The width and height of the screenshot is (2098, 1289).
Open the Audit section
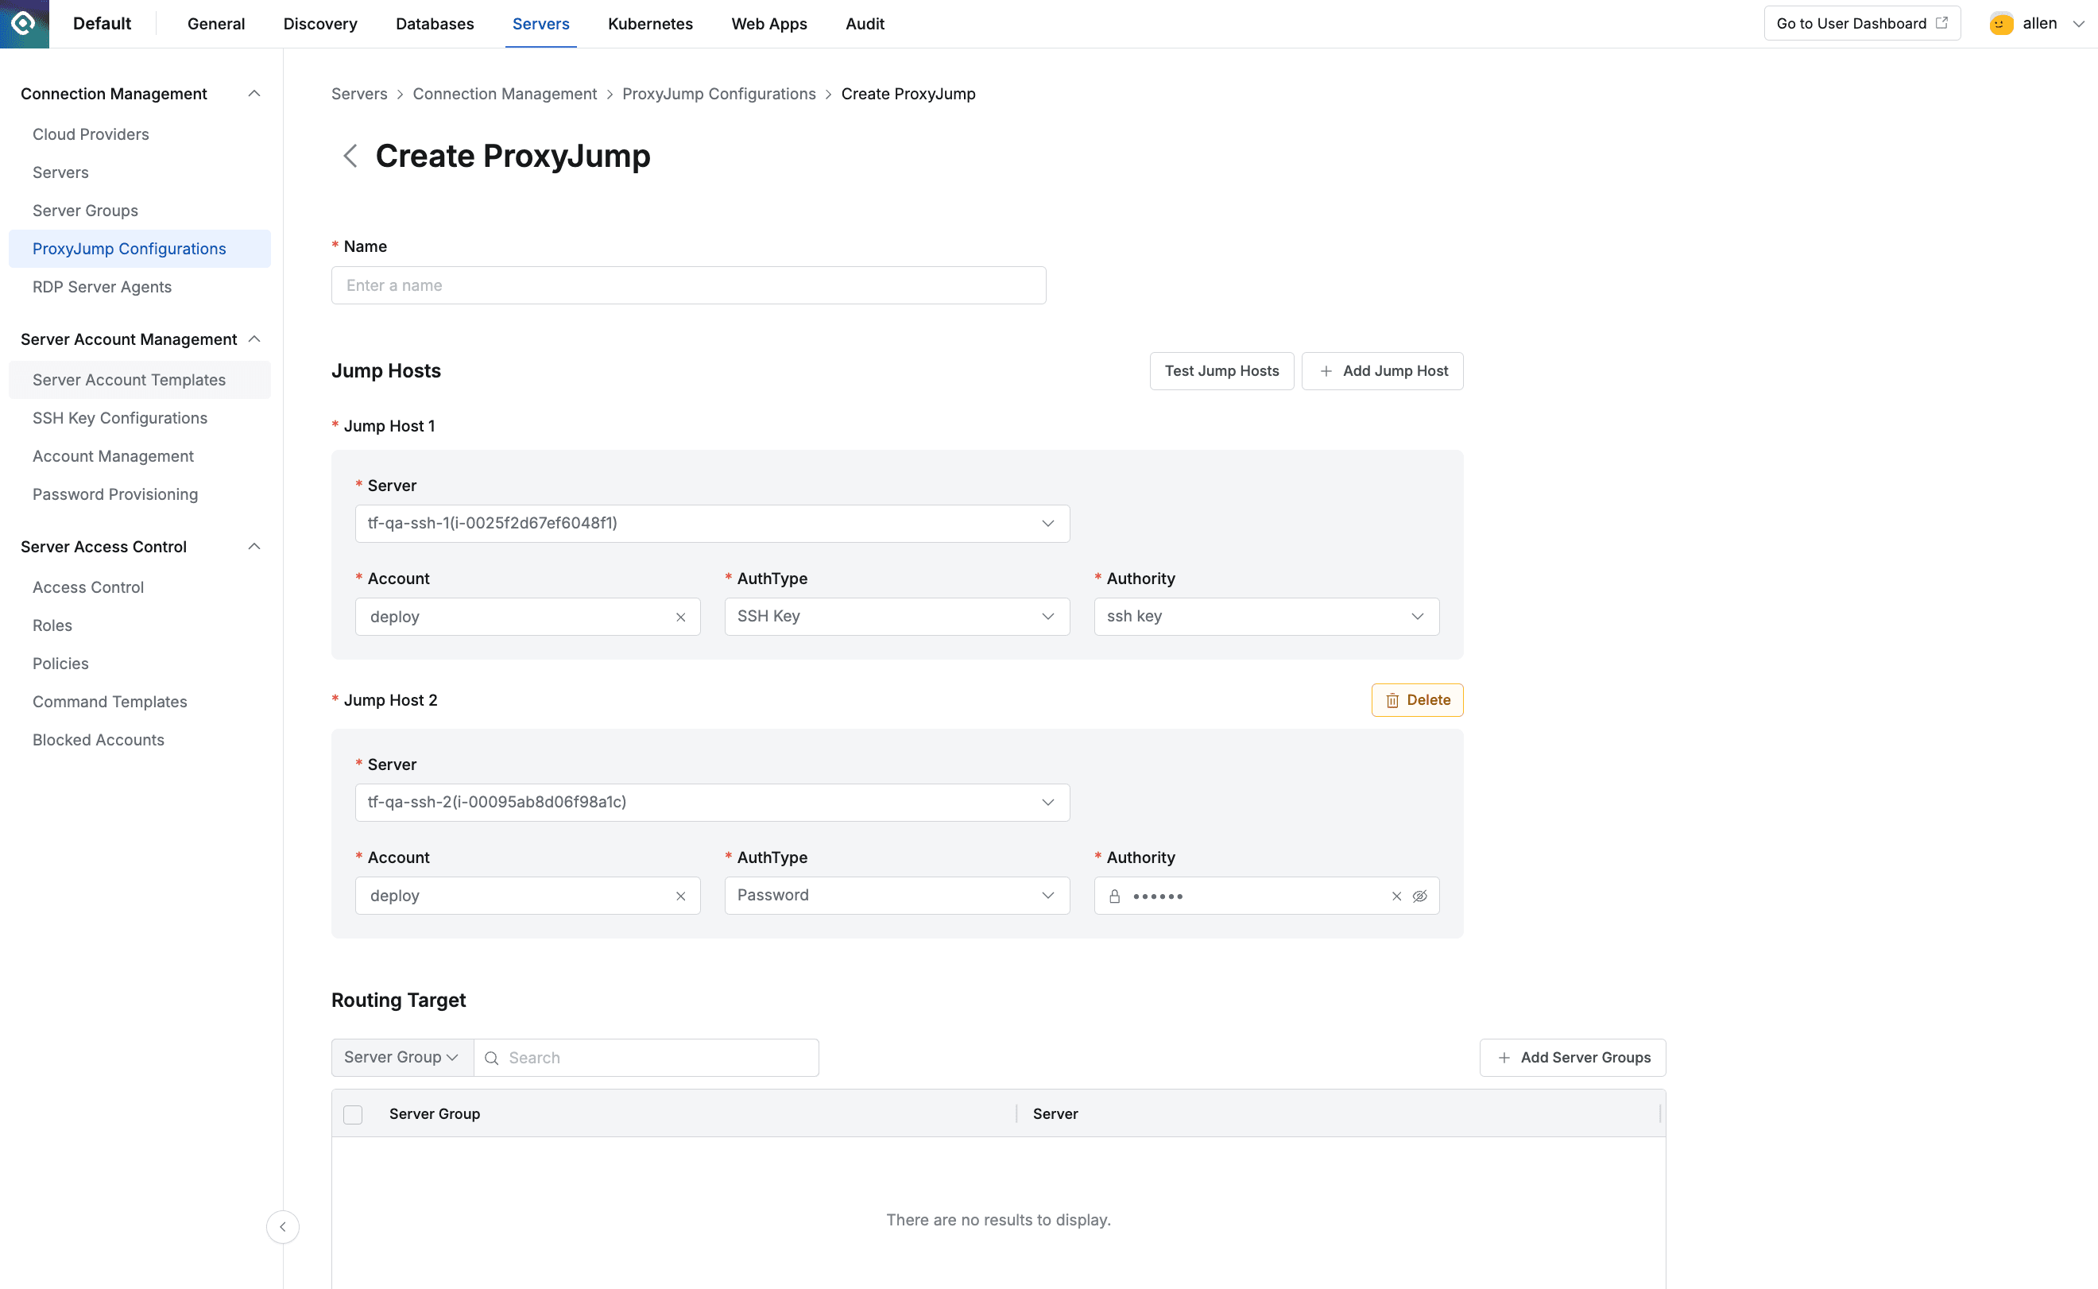click(x=865, y=23)
